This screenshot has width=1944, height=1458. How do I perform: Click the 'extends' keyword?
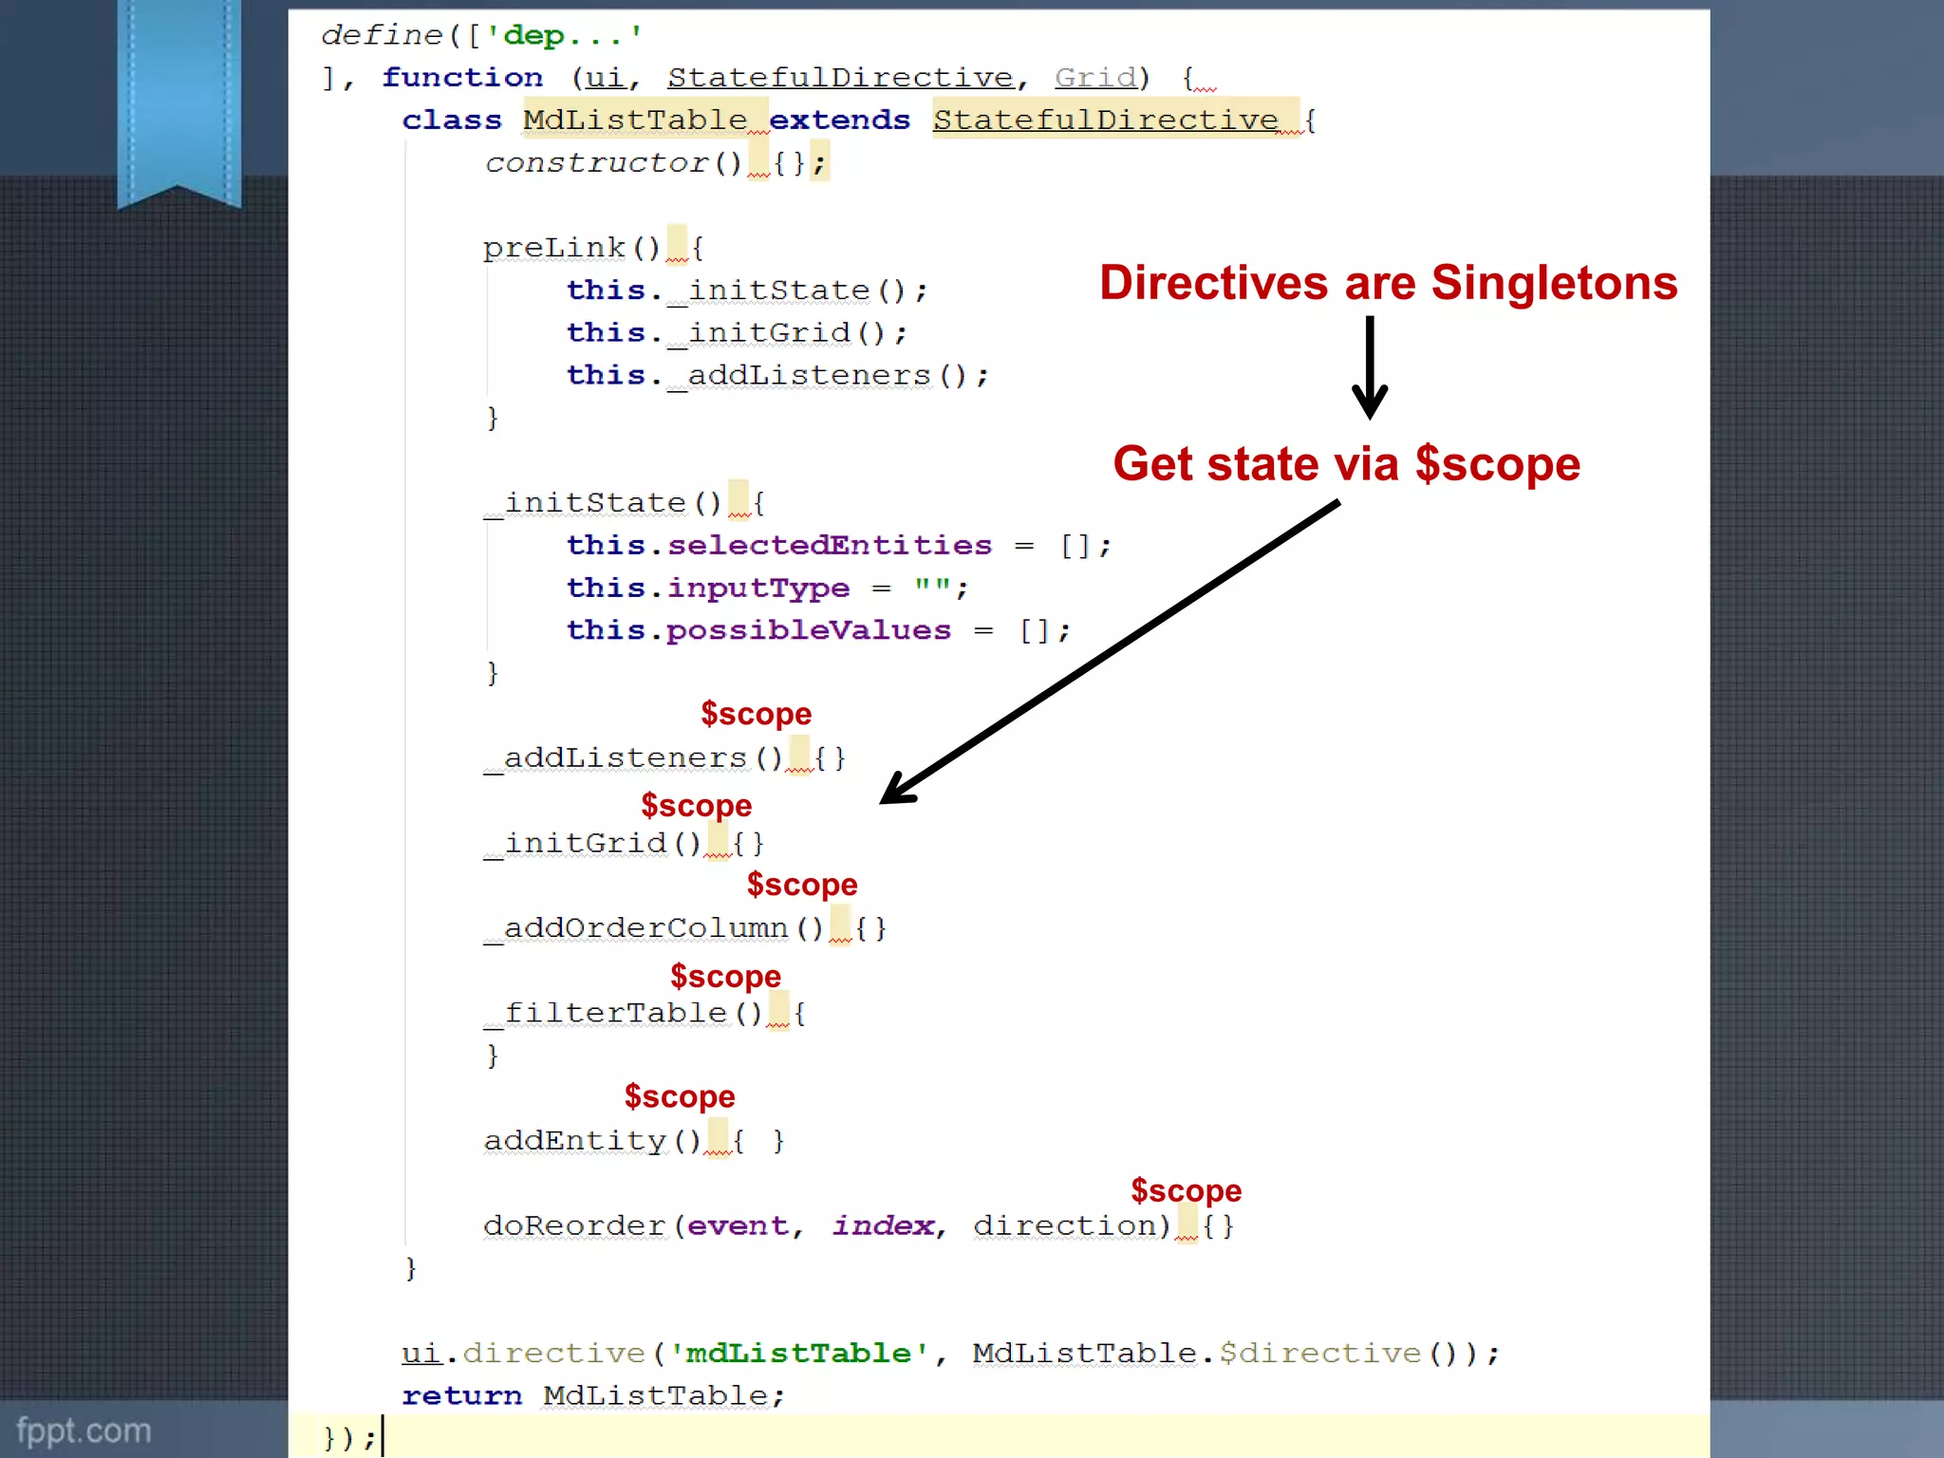(839, 120)
